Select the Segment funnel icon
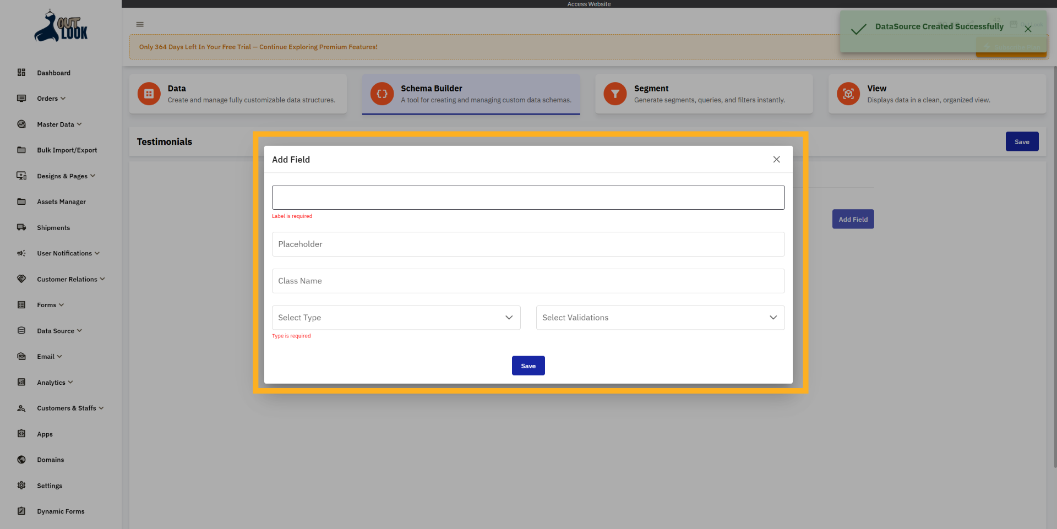Image resolution: width=1057 pixels, height=529 pixels. click(x=615, y=94)
